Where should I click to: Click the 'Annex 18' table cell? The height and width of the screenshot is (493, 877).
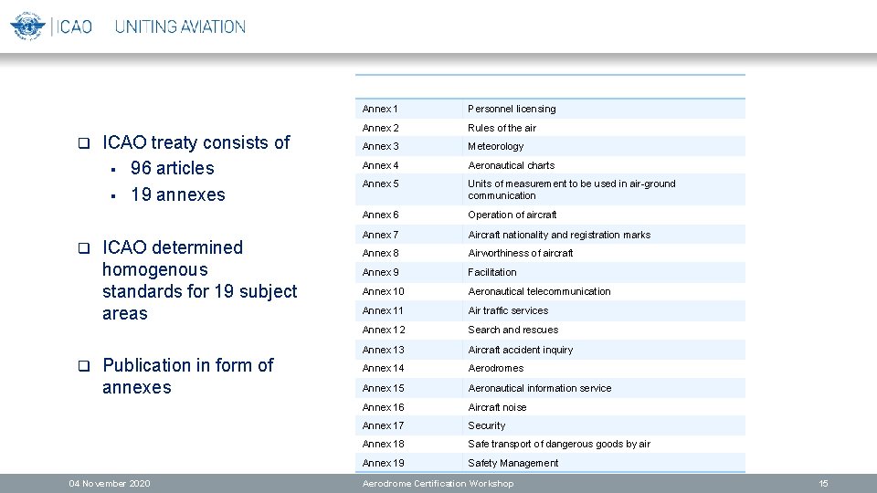tap(409, 444)
